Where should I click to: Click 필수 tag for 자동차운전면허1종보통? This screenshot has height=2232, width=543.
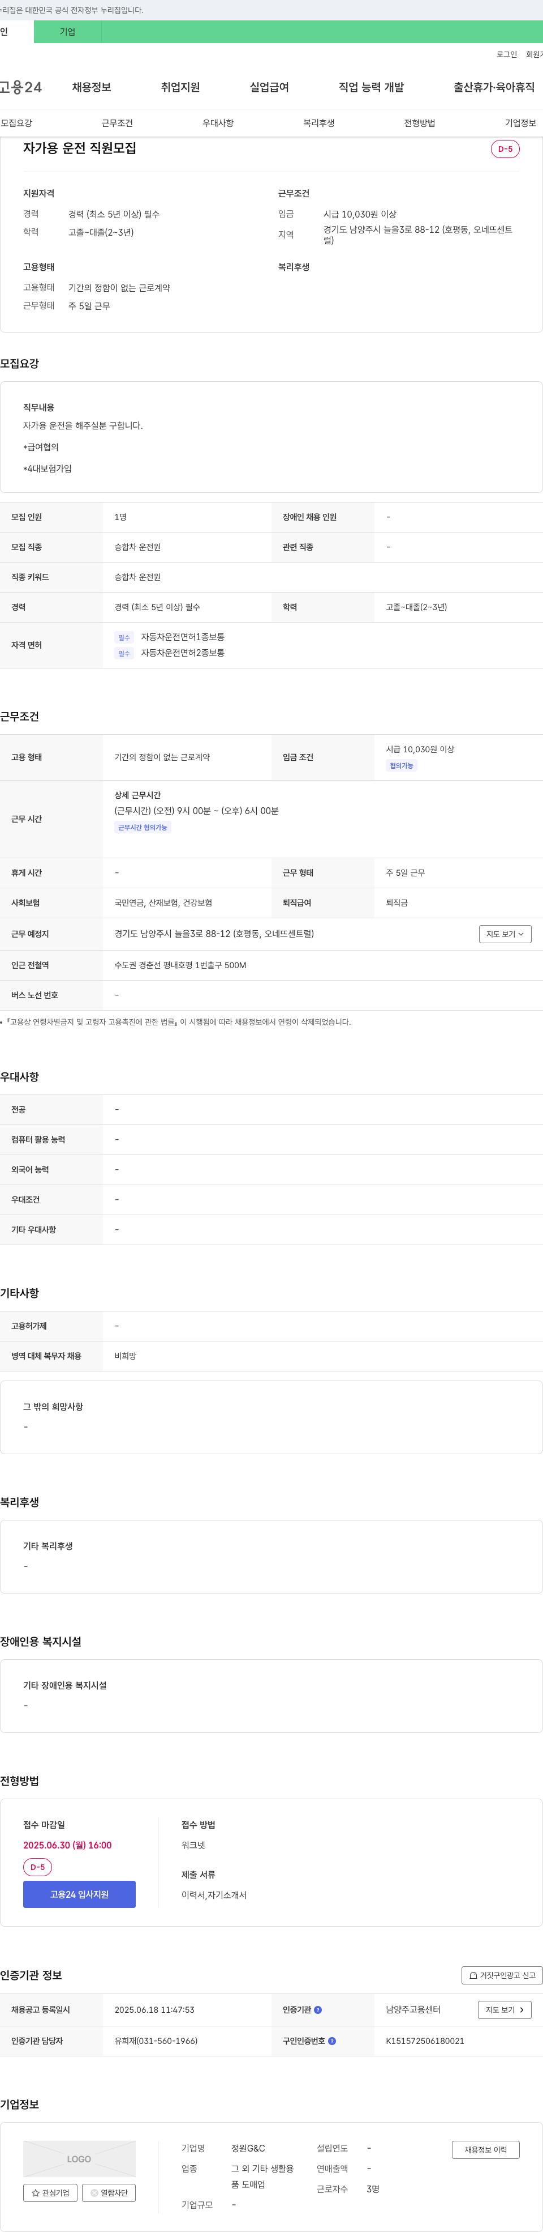coord(124,638)
